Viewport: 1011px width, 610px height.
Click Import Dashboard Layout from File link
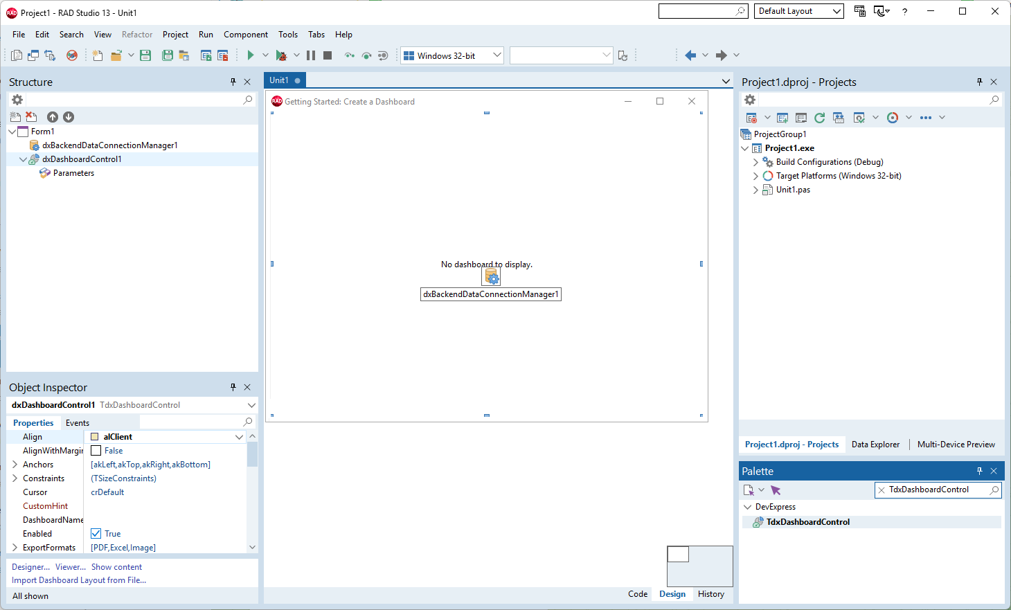78,580
